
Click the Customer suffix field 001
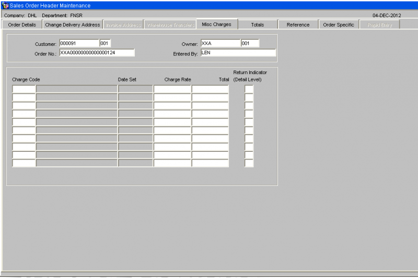click(105, 43)
